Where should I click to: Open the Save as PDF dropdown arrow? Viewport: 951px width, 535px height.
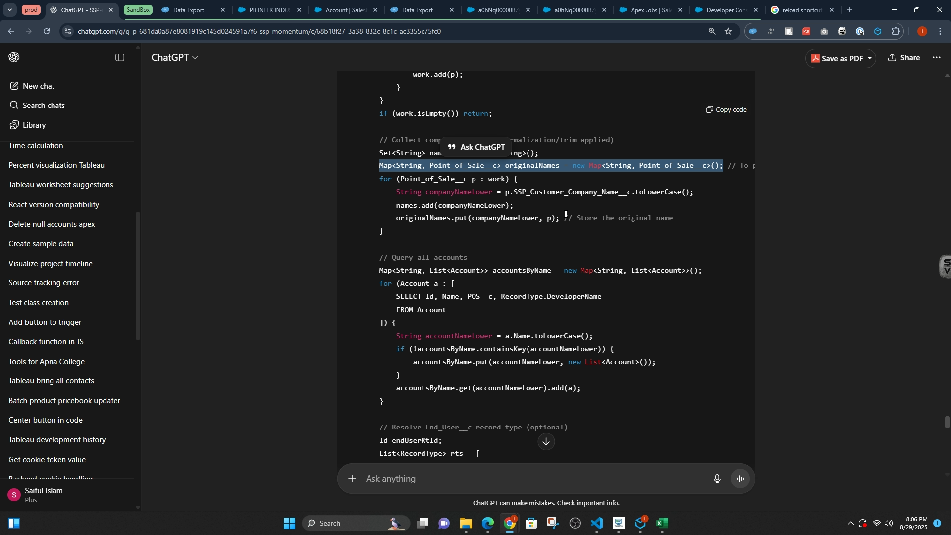point(870,59)
